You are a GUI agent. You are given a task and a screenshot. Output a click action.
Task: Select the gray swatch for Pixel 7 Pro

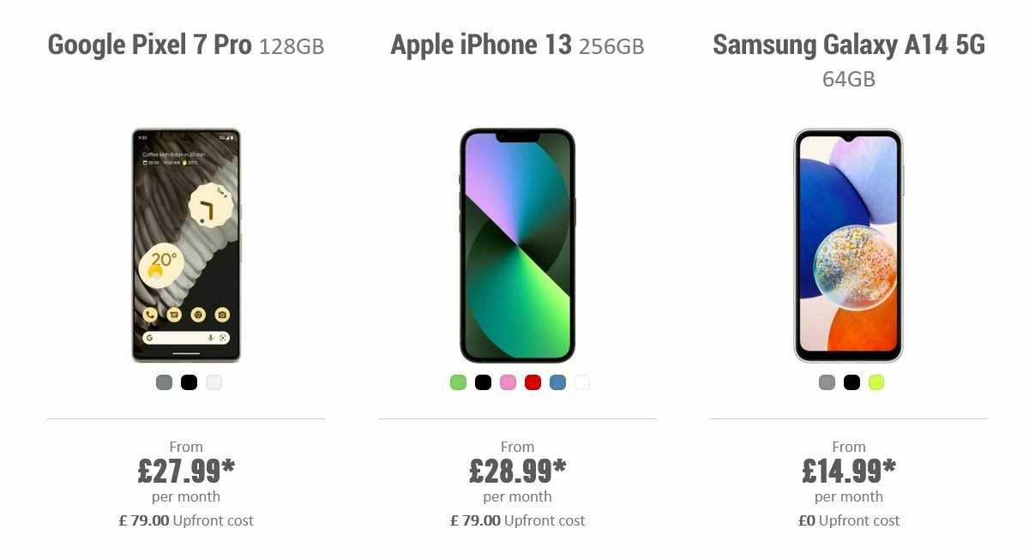pyautogui.click(x=162, y=382)
